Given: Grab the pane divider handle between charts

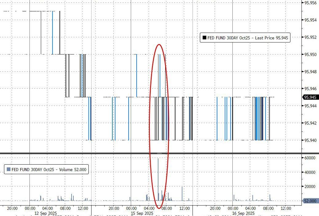Looking at the screenshot, I should pos(159,153).
